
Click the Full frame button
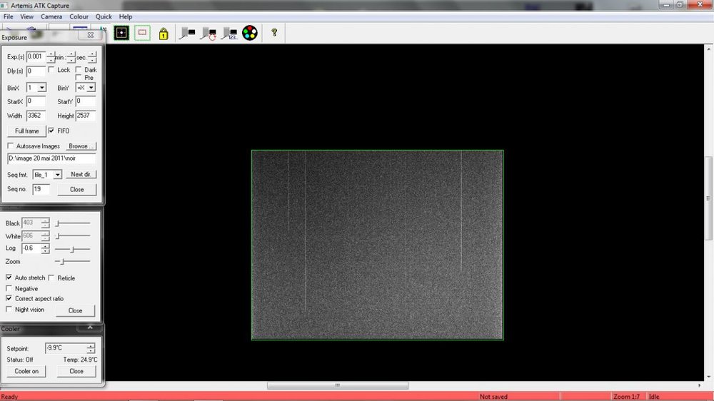point(27,131)
